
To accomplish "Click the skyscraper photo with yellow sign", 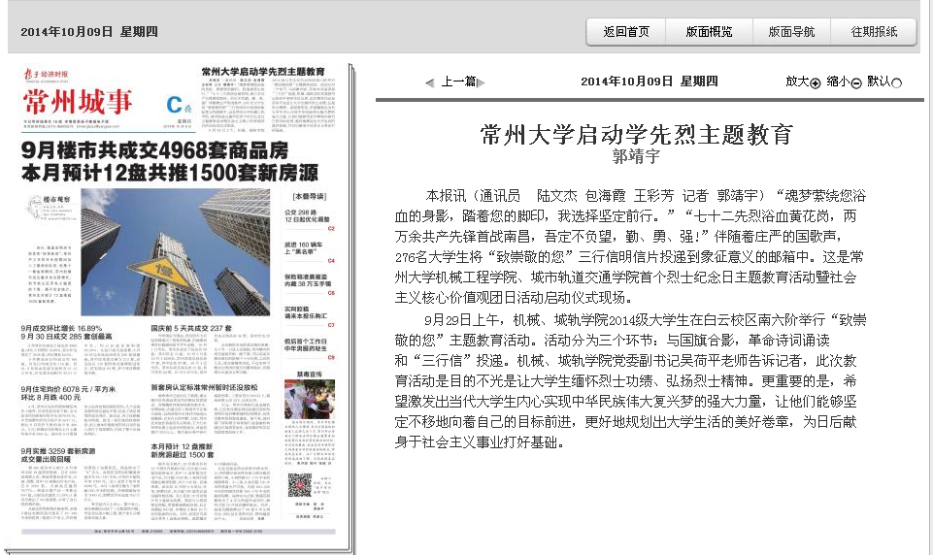I will click(173, 252).
